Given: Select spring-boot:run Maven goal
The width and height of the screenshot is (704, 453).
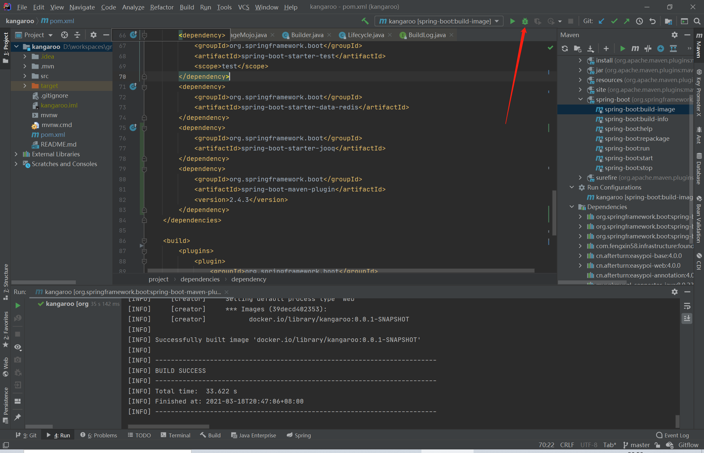Looking at the screenshot, I should click(627, 148).
